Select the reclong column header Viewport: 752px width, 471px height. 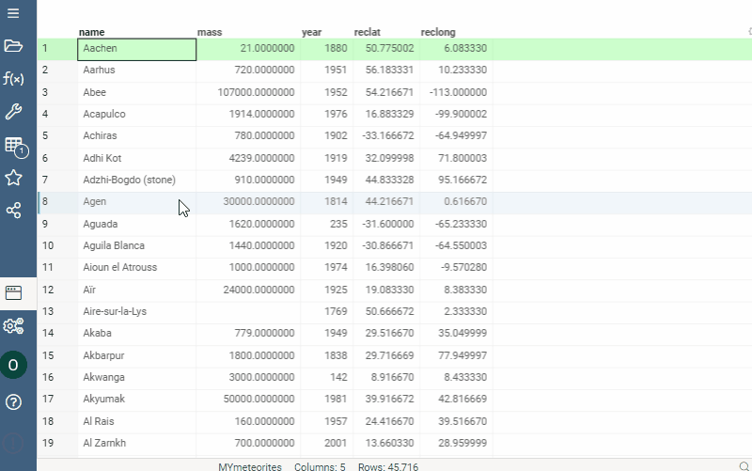coord(439,32)
